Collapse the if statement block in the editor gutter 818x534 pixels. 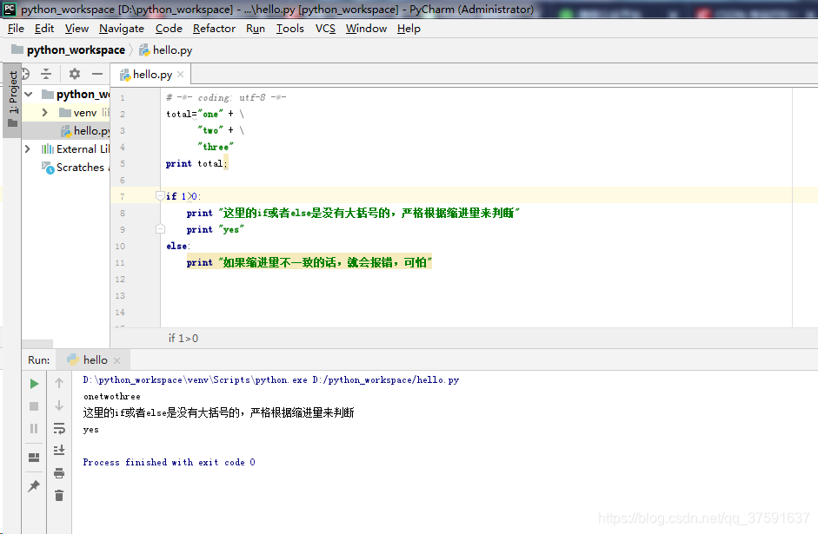click(162, 197)
